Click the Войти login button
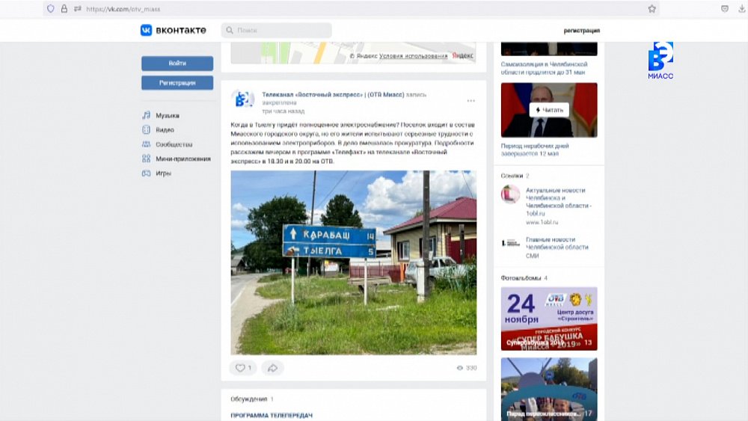Image resolution: width=748 pixels, height=421 pixels. pos(177,64)
